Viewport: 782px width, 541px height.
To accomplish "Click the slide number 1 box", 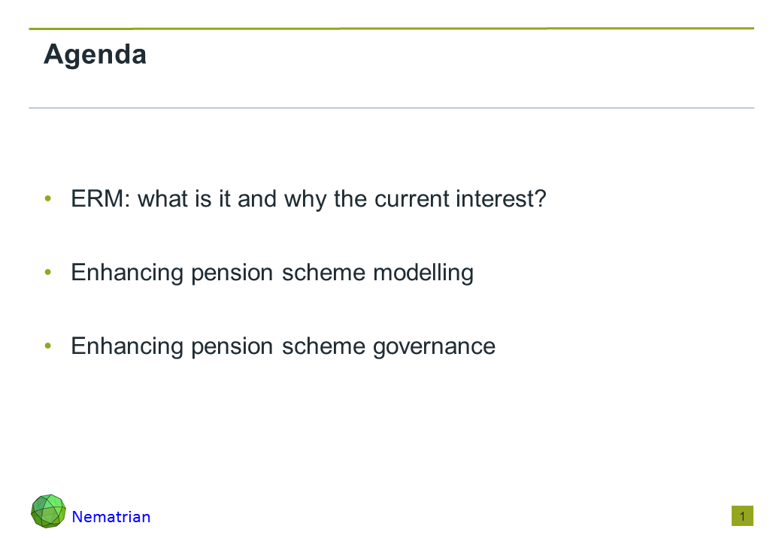I will [x=742, y=516].
